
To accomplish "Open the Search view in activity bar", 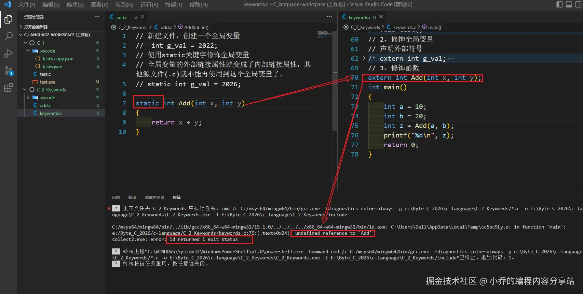I will pyautogui.click(x=8, y=36).
